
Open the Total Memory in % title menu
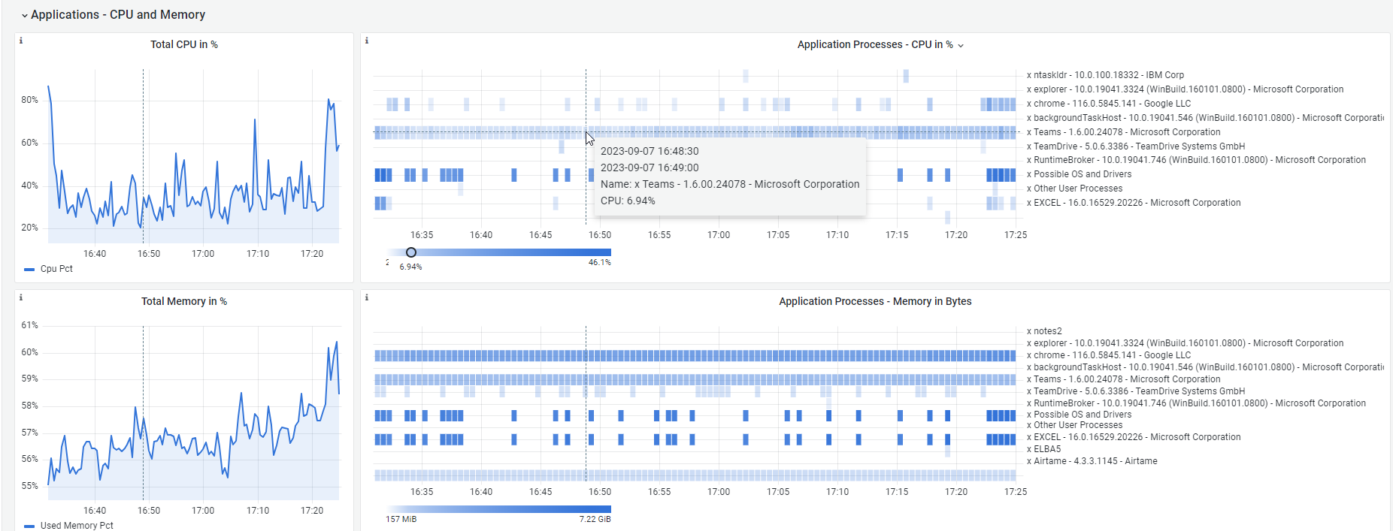click(184, 301)
